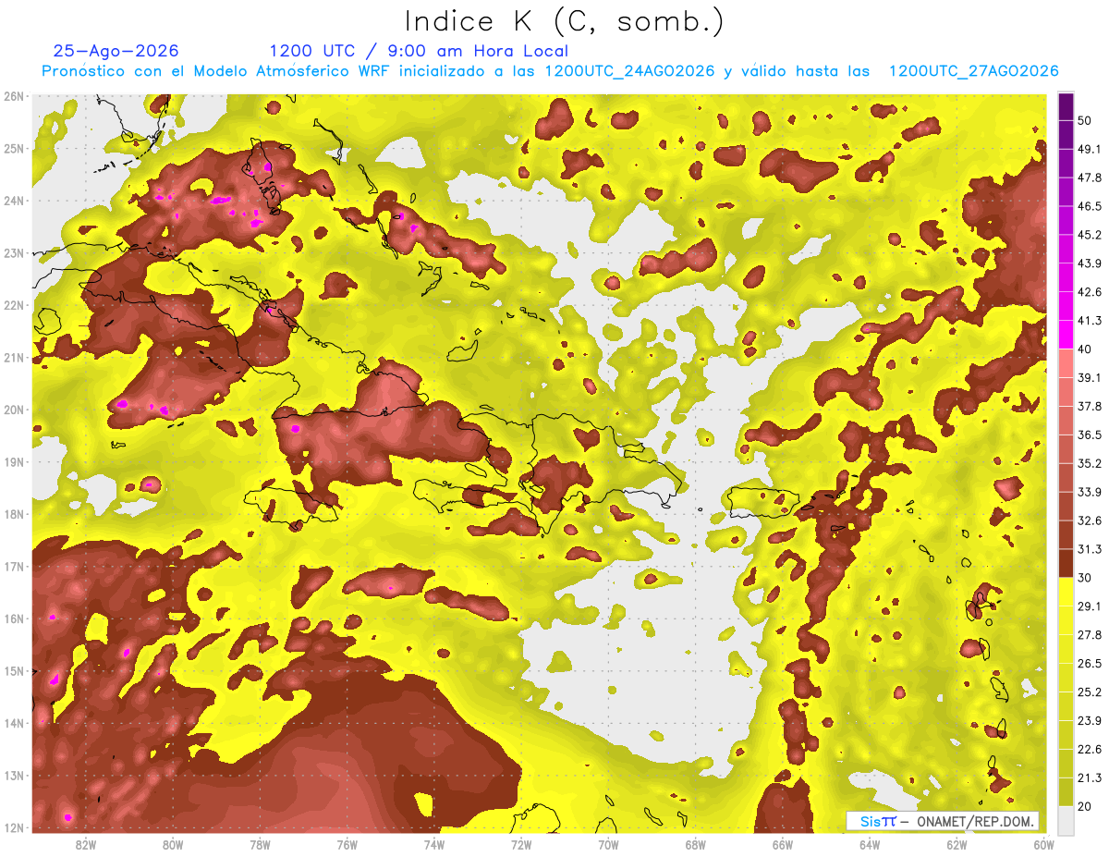1109x857 pixels.
Task: Click the "1200 UTC / 9:00 am Hora Local" text
Action: (419, 51)
